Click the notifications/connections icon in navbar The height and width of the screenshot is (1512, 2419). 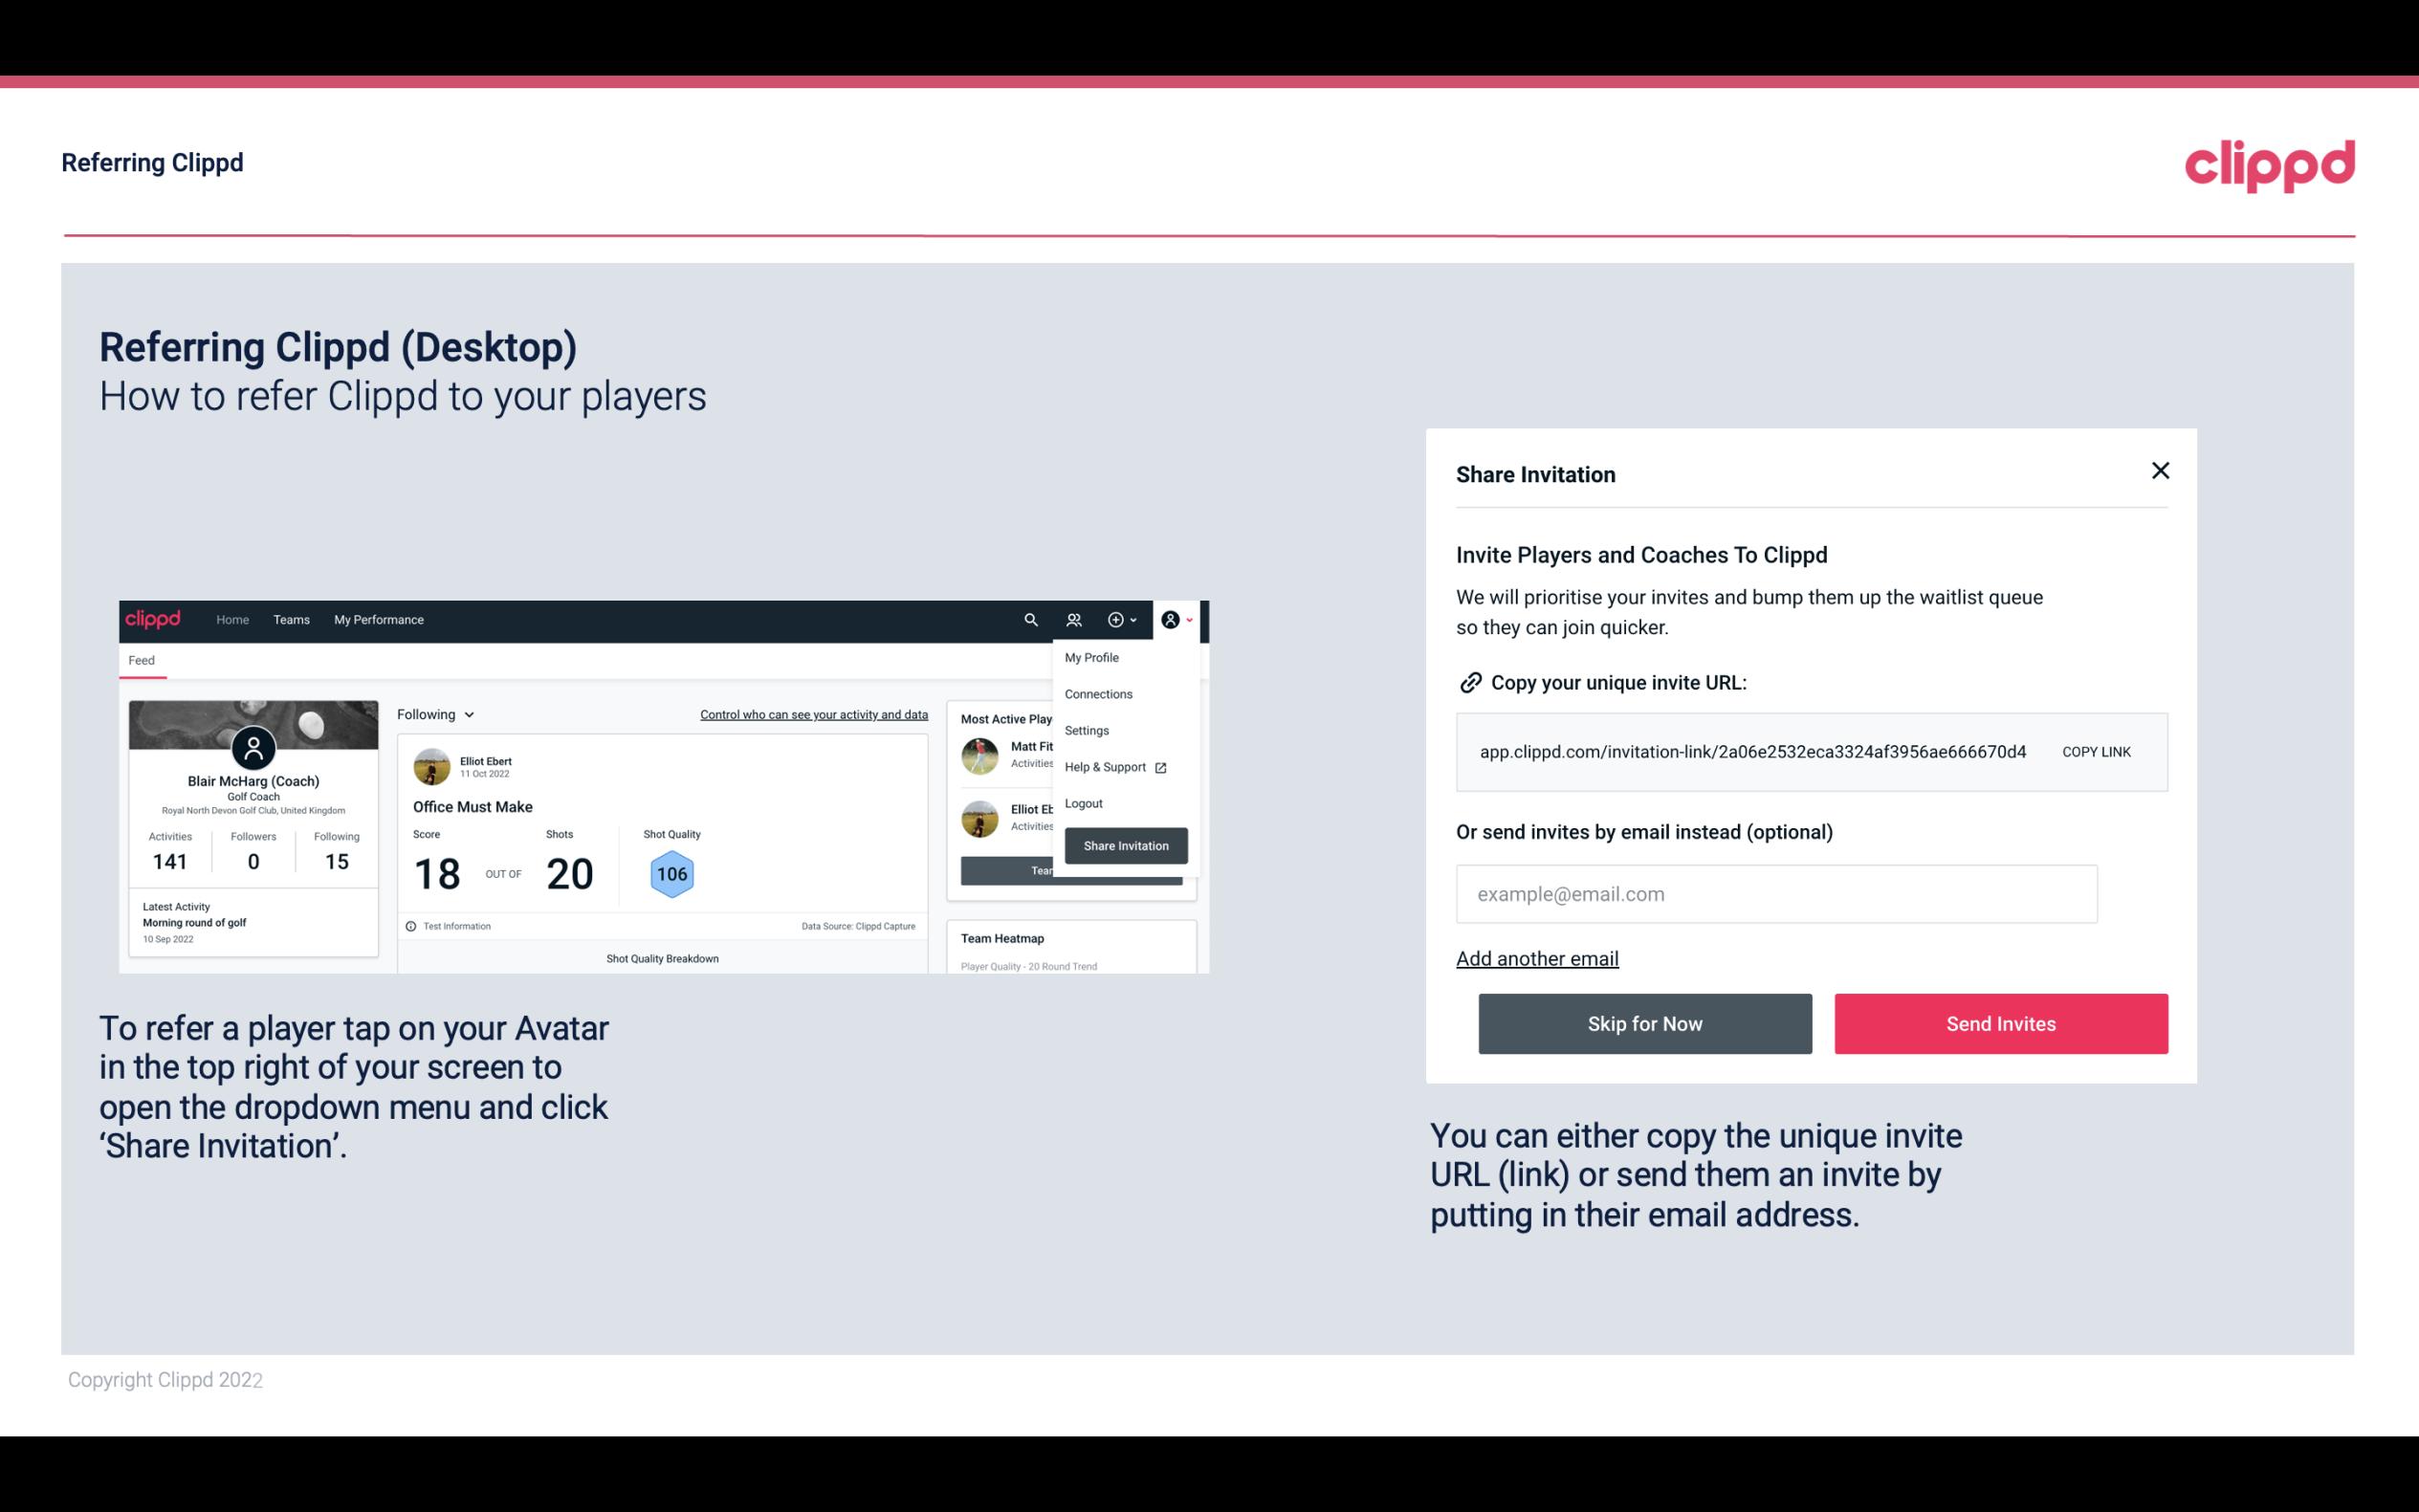1074,620
